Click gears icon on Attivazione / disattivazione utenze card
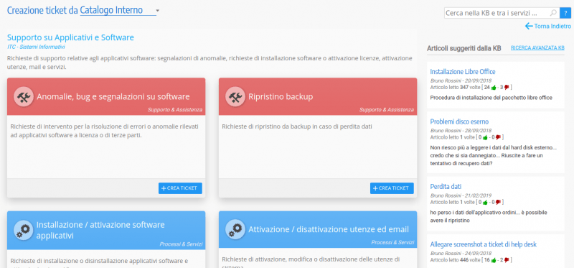 [x=235, y=229]
